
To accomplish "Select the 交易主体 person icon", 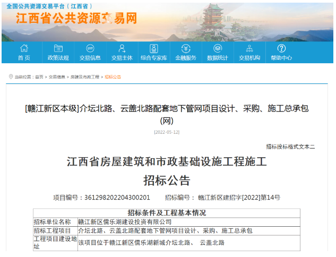I will (x=122, y=48).
